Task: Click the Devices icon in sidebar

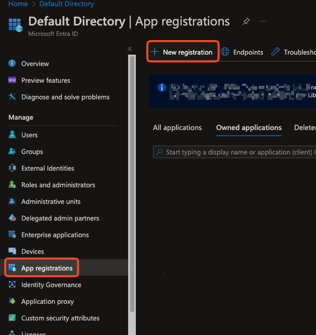Action: click(x=12, y=251)
